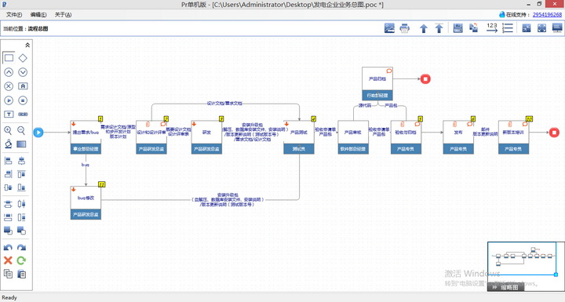Pick the circled up-arrow shape tool
The height and width of the screenshot is (302, 565).
[9, 72]
